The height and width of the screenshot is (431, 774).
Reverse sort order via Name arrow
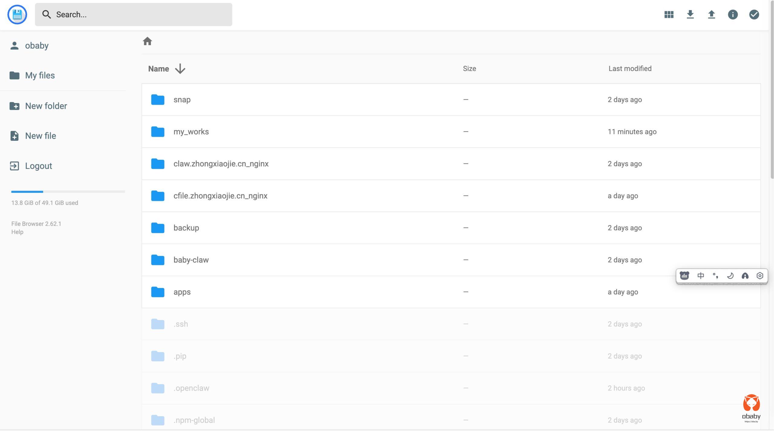click(180, 69)
